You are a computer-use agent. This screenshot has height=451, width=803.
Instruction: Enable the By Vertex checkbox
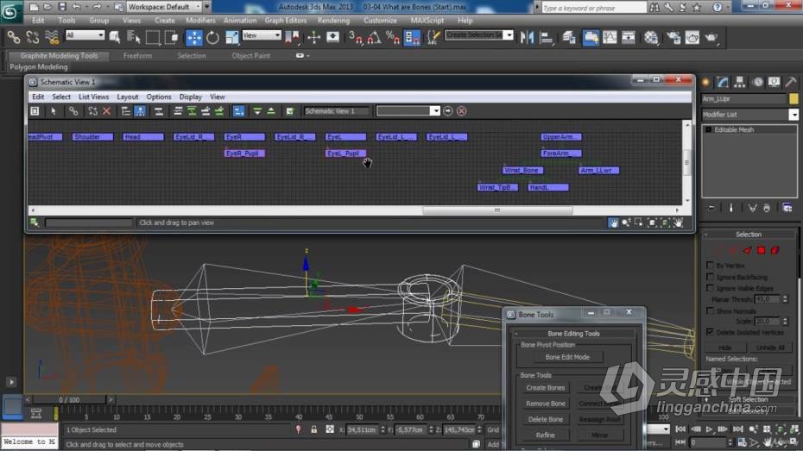point(710,265)
